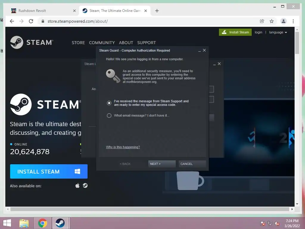Minimize the Steam Guard dialog
Screen dimensions: 305x229
tap(199, 51)
